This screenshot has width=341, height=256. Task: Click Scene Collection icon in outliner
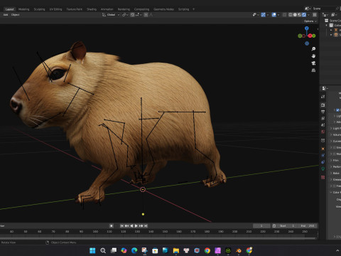[x=327, y=21]
